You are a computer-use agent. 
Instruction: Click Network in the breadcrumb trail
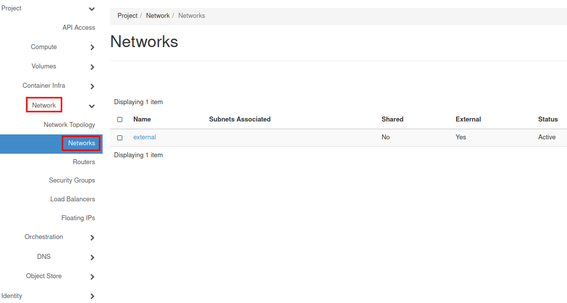pos(158,16)
